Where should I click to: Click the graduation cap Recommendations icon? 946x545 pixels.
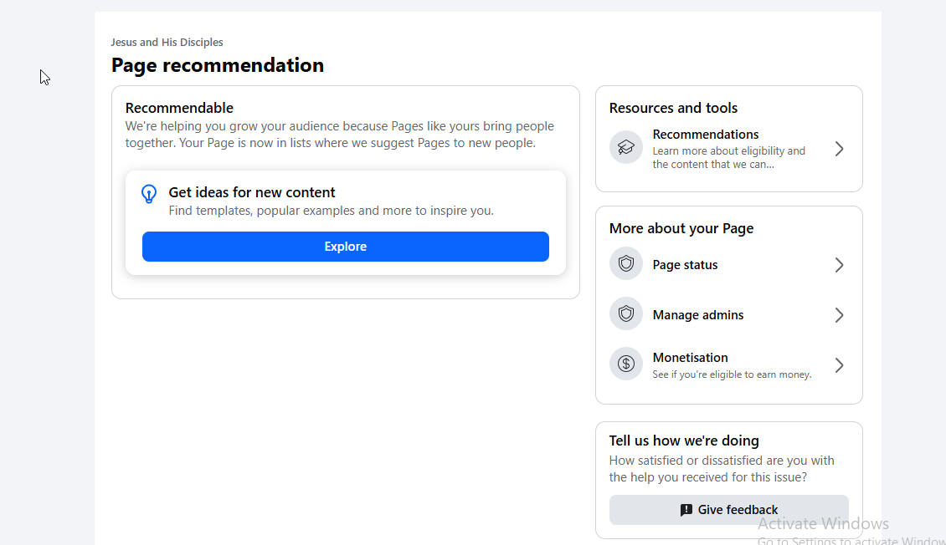point(625,148)
